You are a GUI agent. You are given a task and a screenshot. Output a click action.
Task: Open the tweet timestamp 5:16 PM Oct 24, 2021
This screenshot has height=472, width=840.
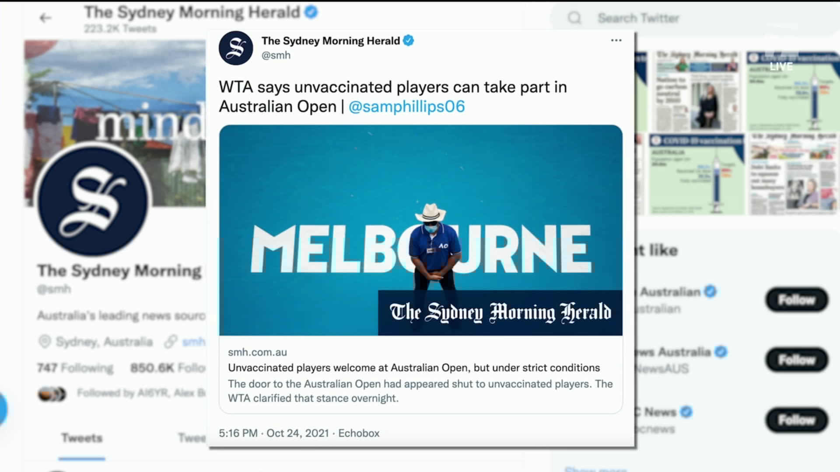(x=274, y=433)
